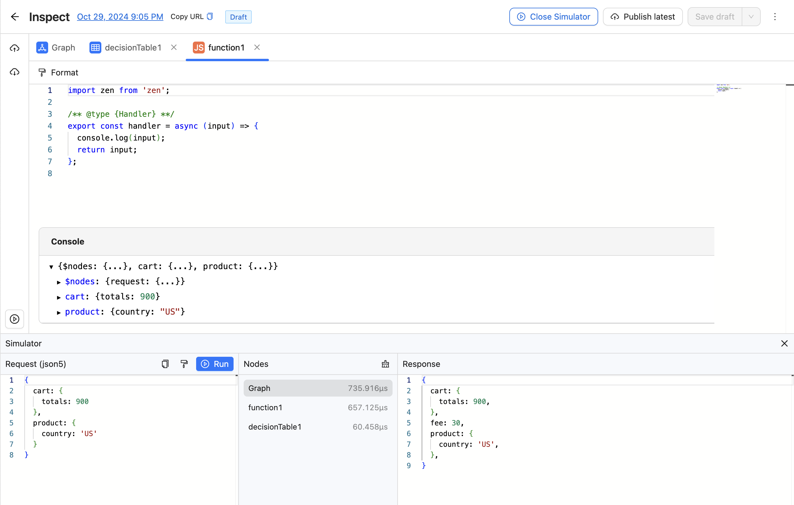Copy the request JSON using clipboard icon

(165, 364)
